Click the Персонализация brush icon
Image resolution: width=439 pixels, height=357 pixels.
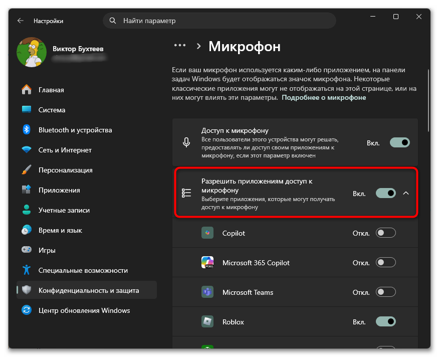click(27, 170)
